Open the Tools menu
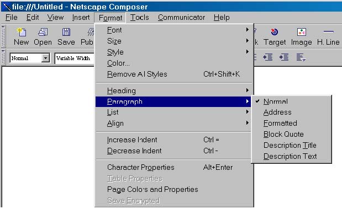The width and height of the screenshot is (342, 209). 140,18
